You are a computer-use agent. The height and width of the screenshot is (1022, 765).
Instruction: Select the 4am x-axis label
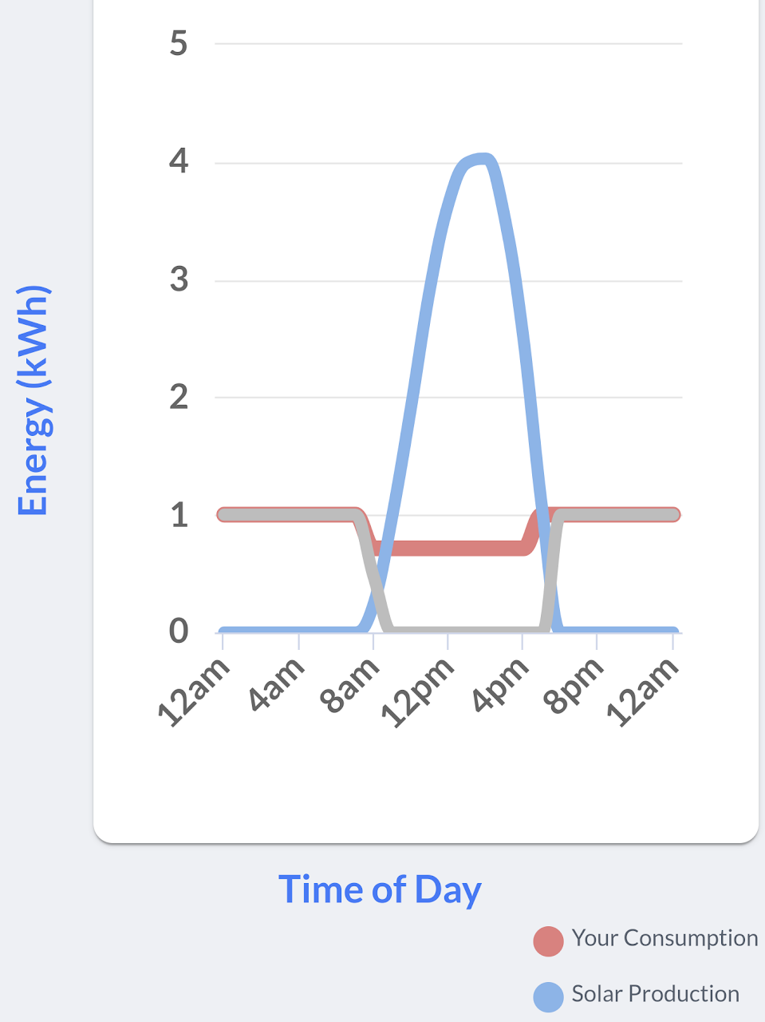(276, 684)
